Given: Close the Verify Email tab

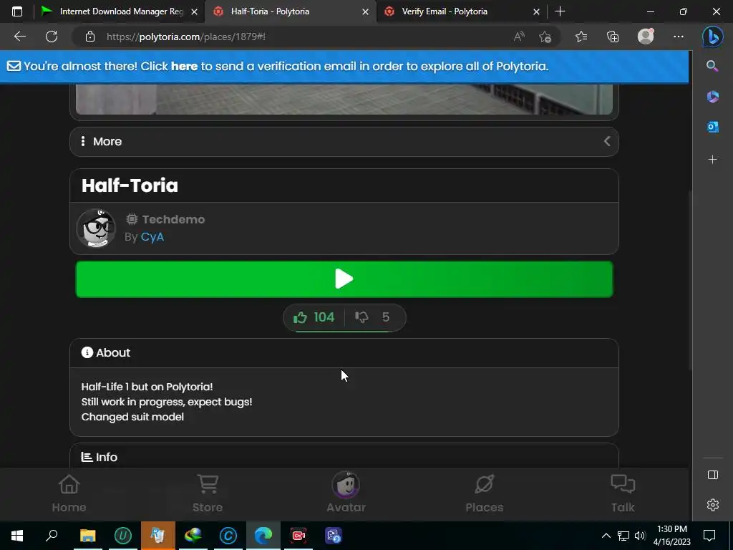Looking at the screenshot, I should coord(537,11).
